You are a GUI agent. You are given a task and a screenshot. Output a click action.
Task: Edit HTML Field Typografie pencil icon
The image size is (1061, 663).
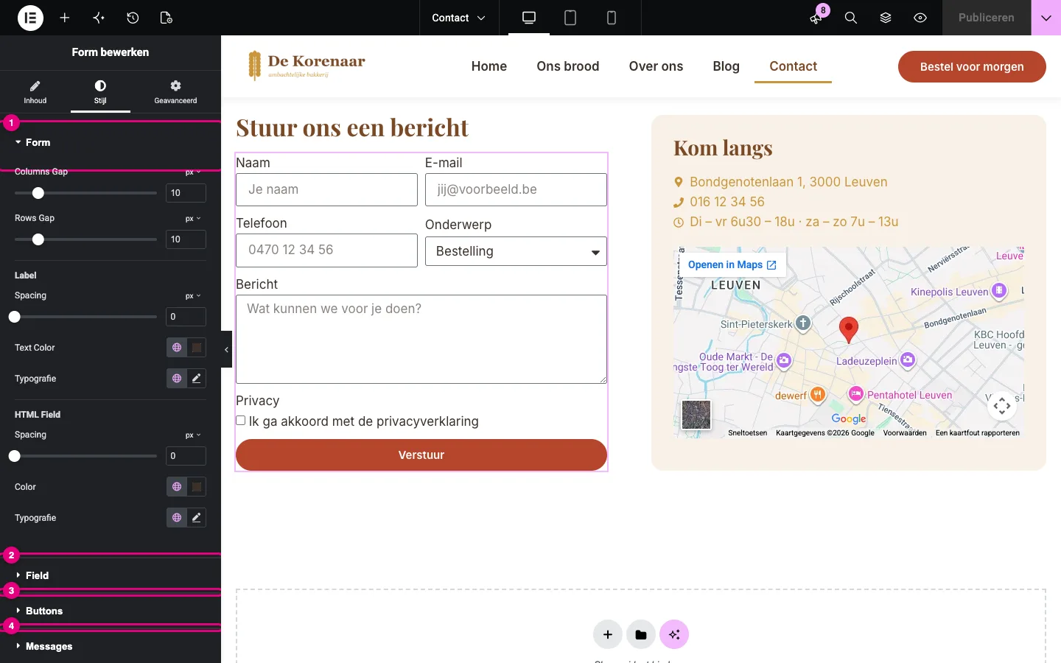click(196, 518)
